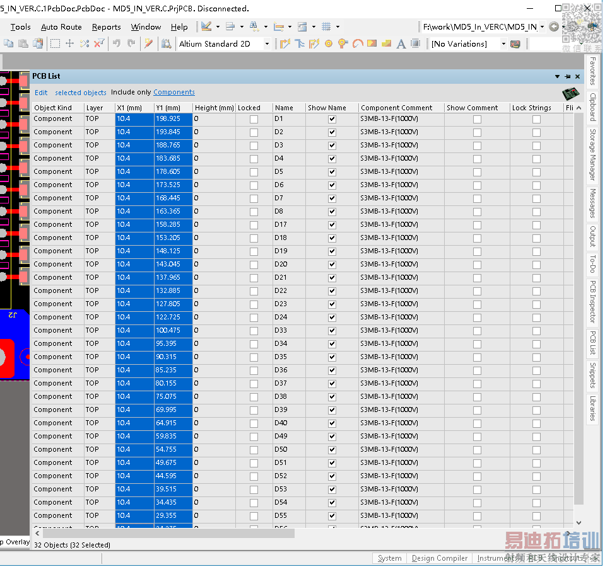
Task: Open the Reports menu
Action: coord(106,27)
